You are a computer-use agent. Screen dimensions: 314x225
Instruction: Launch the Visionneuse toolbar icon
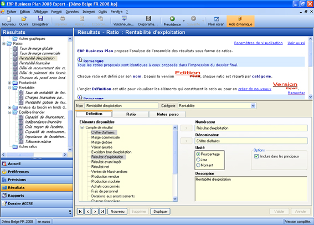point(123,21)
